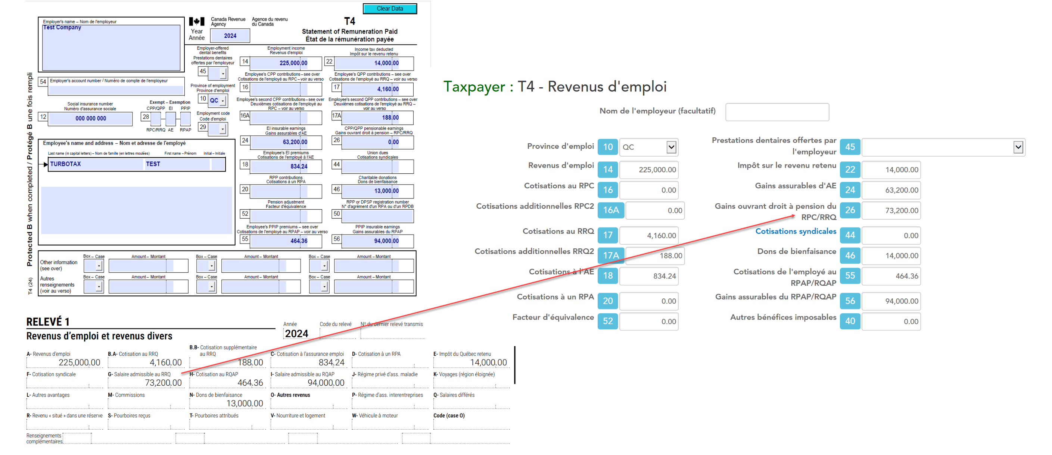
Task: Click the Cotisations au RPC box 16 field
Action: pos(648,190)
